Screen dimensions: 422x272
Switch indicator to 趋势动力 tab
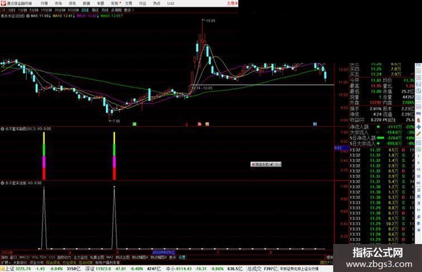(x=64, y=257)
